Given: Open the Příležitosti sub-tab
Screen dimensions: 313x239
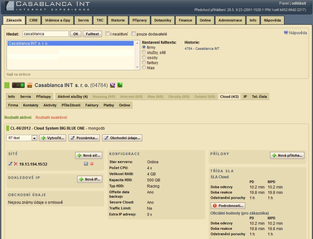Looking at the screenshot, I should pyautogui.click(x=71, y=105).
